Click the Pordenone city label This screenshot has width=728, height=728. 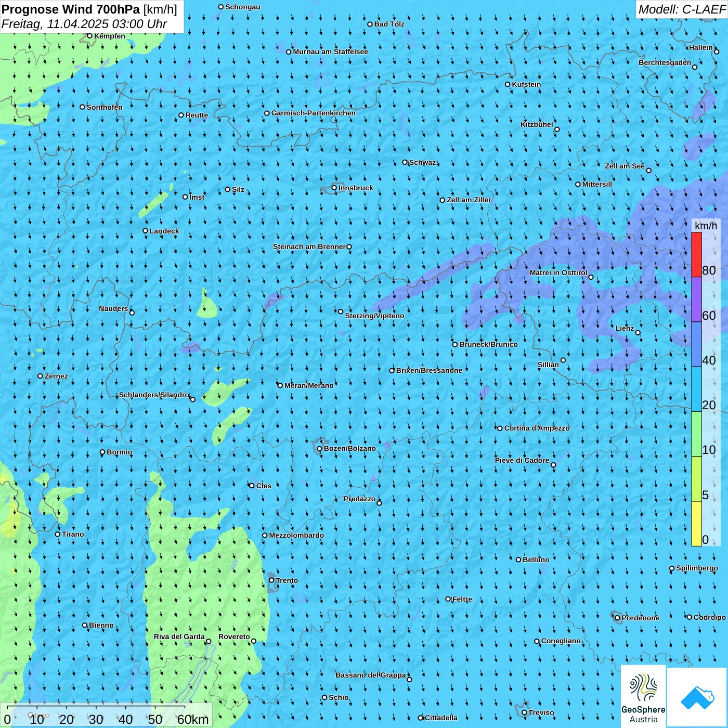[640, 618]
